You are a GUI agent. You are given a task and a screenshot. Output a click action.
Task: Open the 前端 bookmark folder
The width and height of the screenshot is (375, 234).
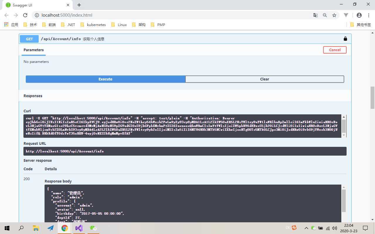tap(49, 25)
